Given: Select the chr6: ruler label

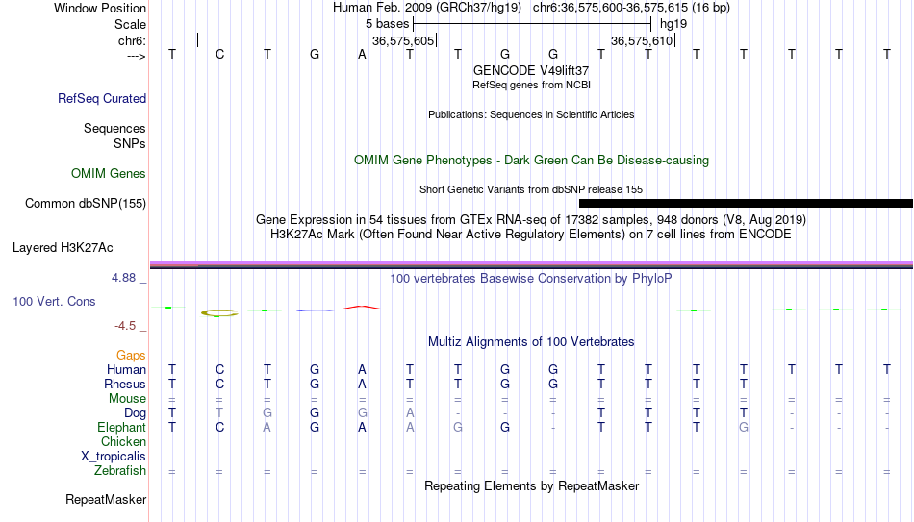Looking at the screenshot, I should point(132,40).
